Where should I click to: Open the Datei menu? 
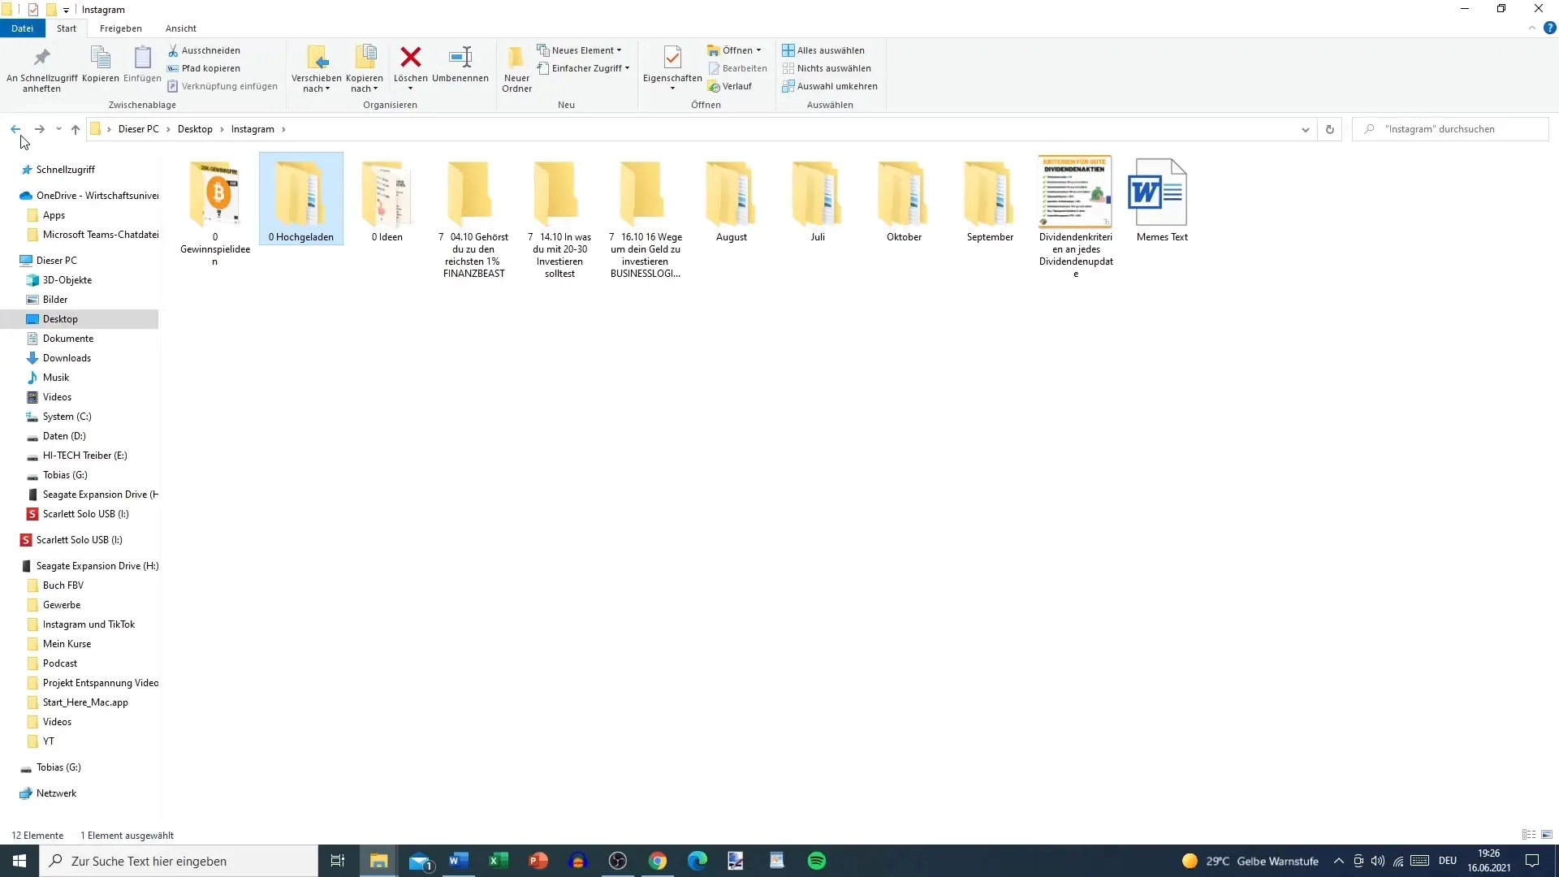[x=21, y=28]
